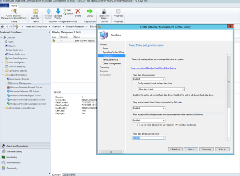
Task: Click the Copy ribbon icon
Action: pyautogui.click(x=65, y=10)
